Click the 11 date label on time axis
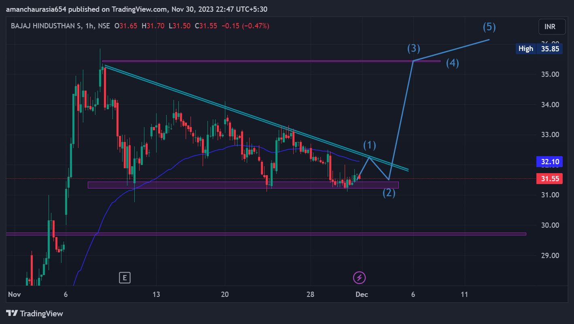The image size is (574, 324). [464, 294]
